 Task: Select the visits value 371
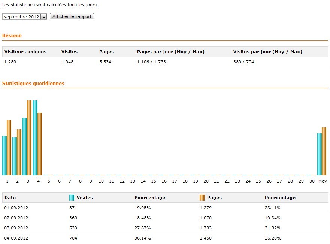[x=73, y=208]
